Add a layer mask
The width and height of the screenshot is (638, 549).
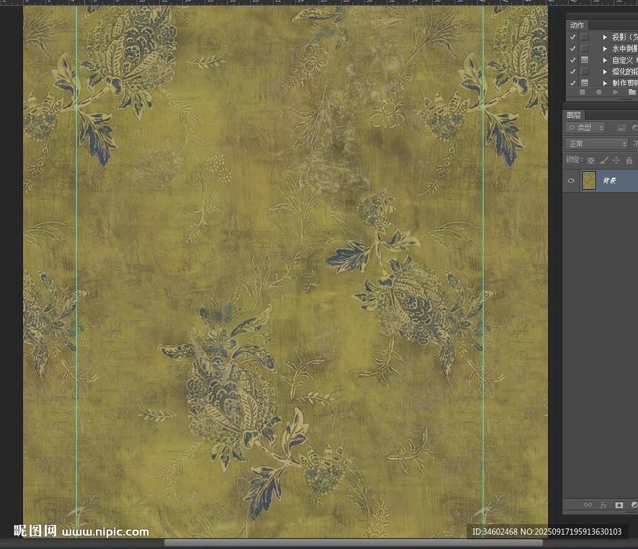pos(619,505)
